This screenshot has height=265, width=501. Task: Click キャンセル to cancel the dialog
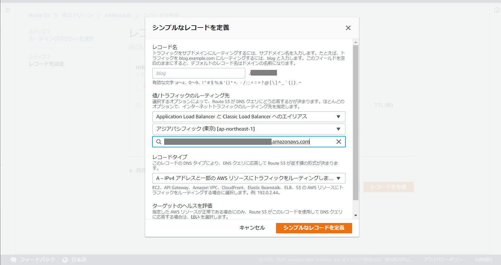pyautogui.click(x=252, y=228)
